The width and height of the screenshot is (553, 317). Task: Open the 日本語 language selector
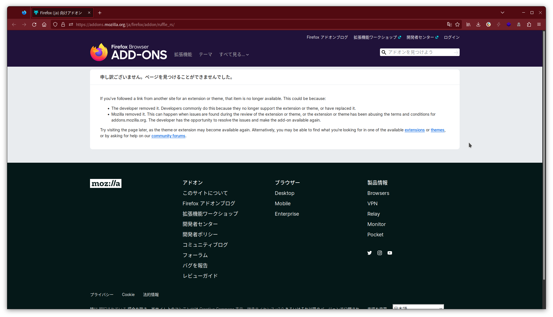tap(418, 308)
